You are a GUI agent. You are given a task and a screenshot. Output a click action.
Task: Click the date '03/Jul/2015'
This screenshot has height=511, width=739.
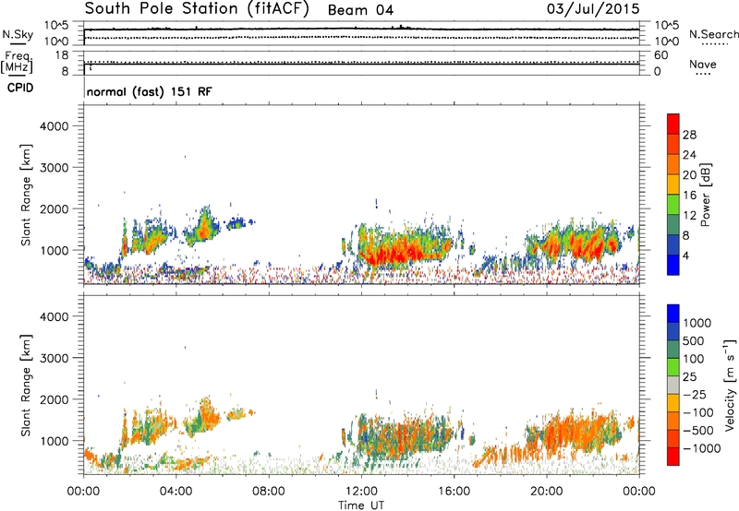(593, 9)
